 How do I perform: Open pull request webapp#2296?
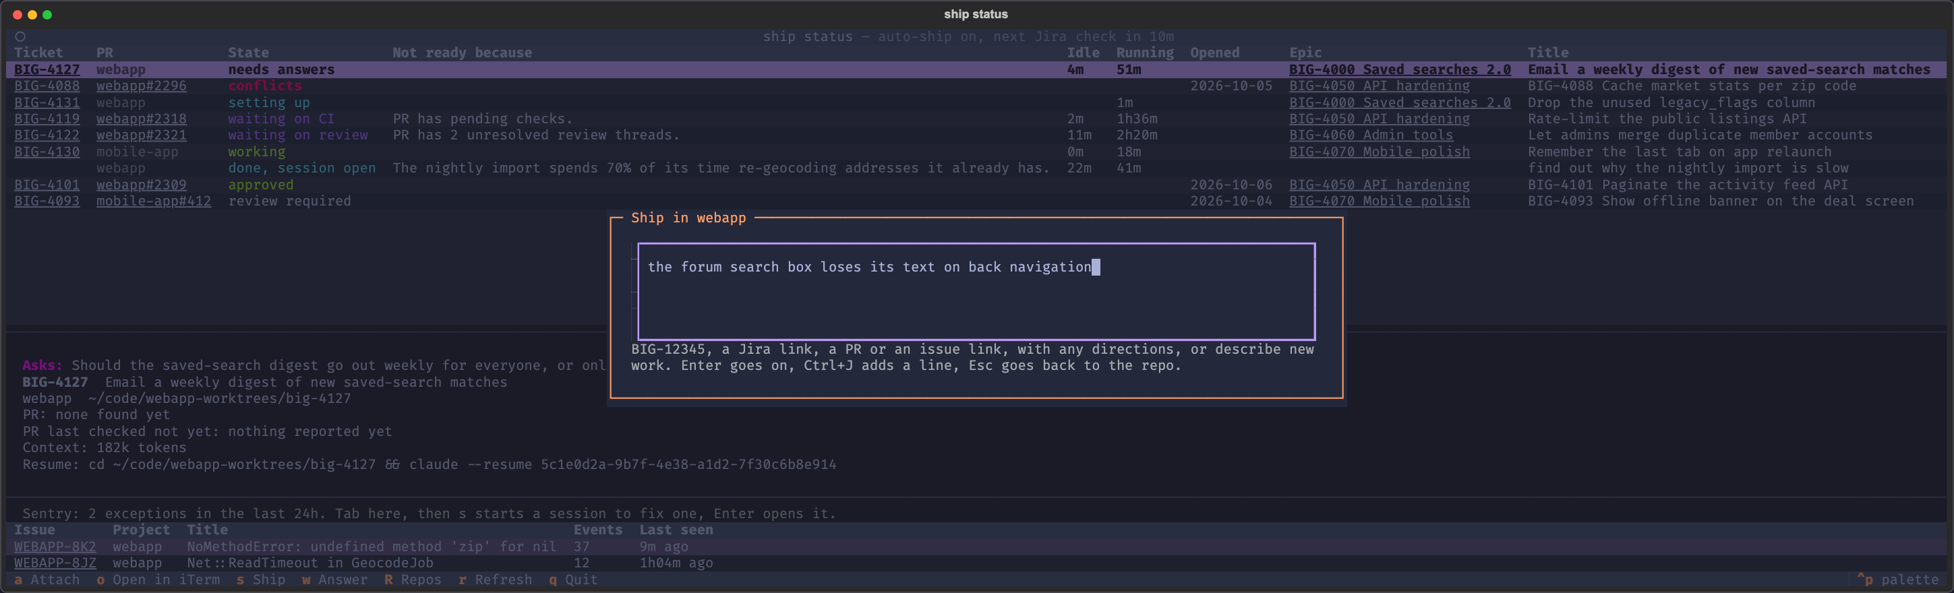coord(141,86)
